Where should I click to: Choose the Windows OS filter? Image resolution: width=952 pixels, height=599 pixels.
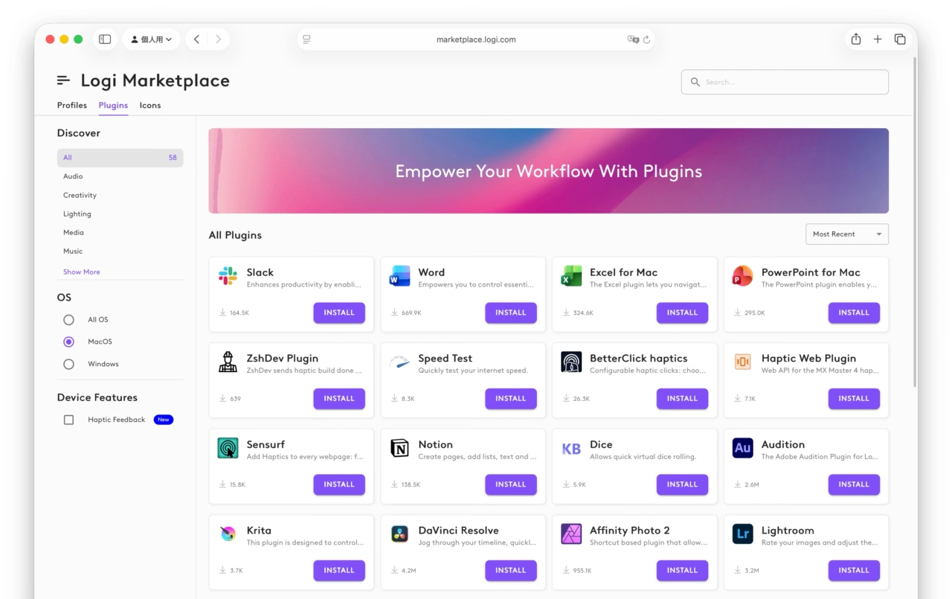[68, 364]
